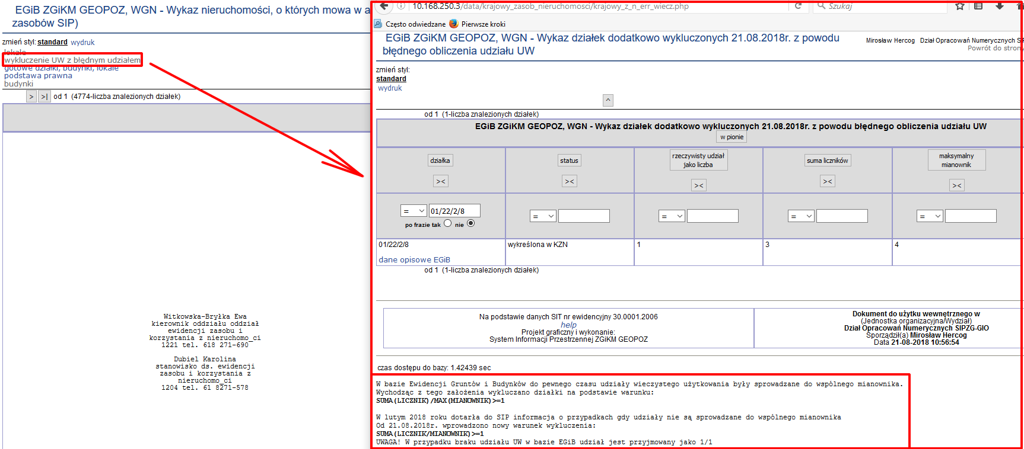Sort by 'maksymalny mianownik' column button
This screenshot has width=1024, height=449.
[x=956, y=160]
